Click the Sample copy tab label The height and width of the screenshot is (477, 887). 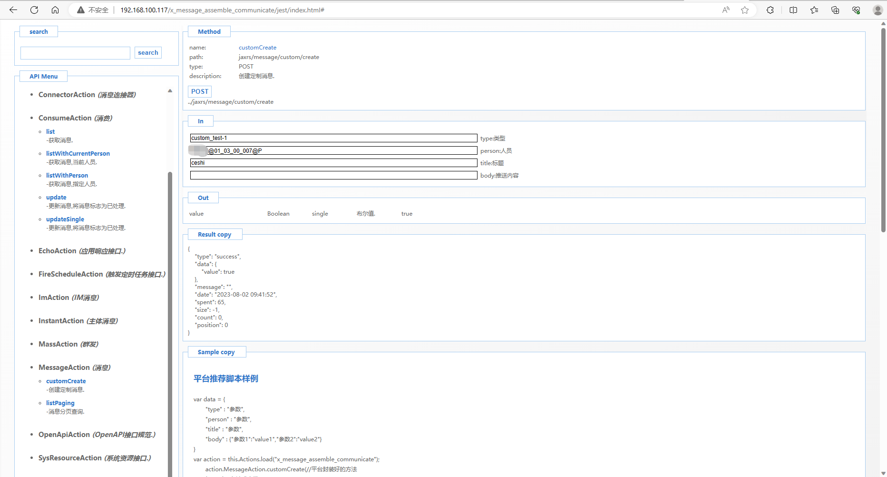(216, 352)
